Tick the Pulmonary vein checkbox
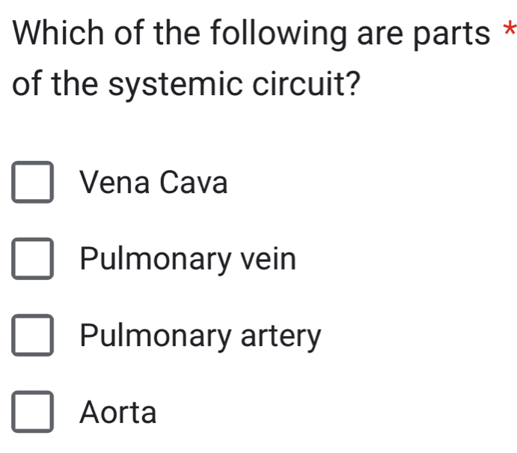The image size is (517, 453). click(32, 260)
